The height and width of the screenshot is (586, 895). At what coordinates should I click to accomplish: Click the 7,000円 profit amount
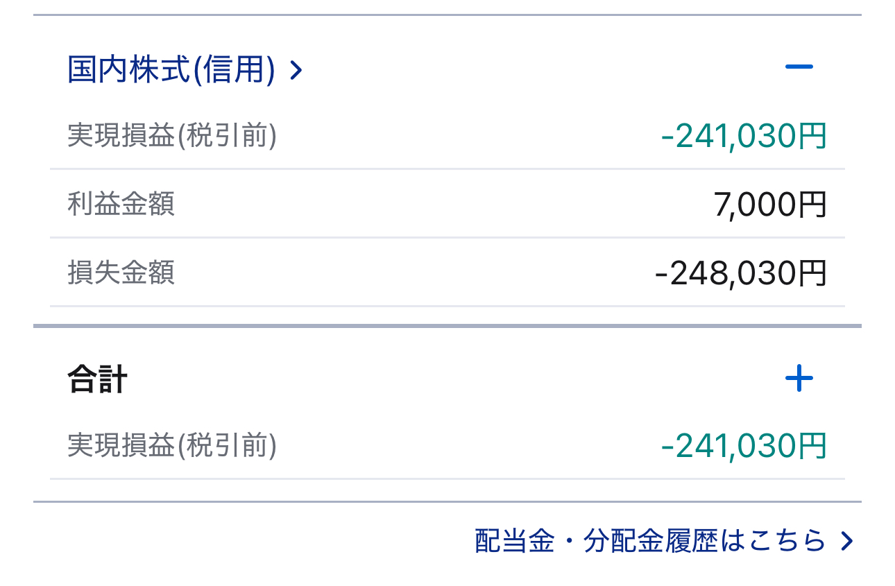coord(770,204)
